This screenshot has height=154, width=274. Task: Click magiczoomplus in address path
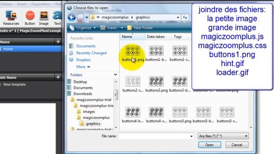pos(115,17)
